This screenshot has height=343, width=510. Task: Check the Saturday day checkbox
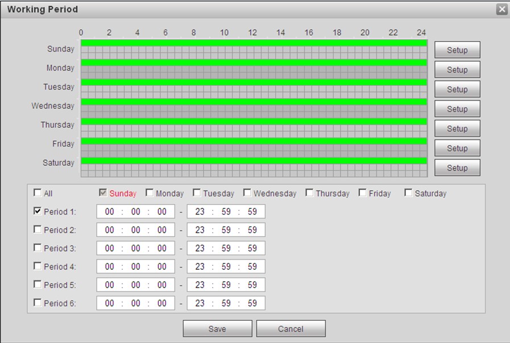pyautogui.click(x=408, y=193)
